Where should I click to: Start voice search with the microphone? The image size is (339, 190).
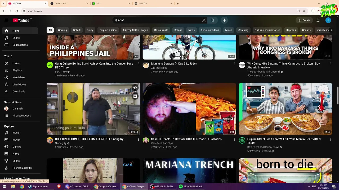[224, 20]
